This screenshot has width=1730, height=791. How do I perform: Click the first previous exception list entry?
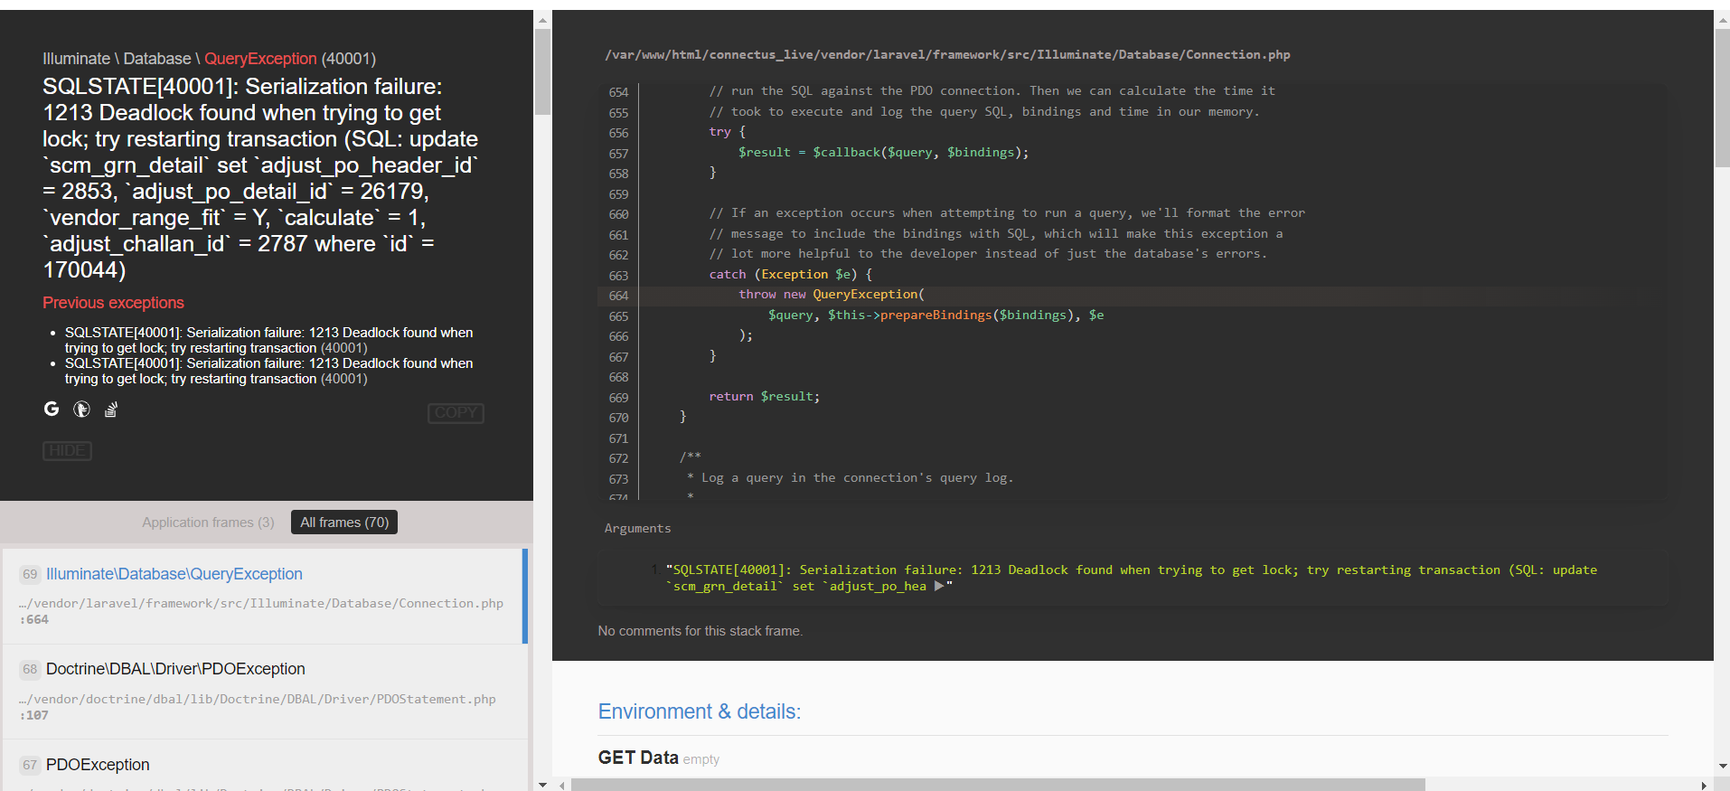coord(269,340)
